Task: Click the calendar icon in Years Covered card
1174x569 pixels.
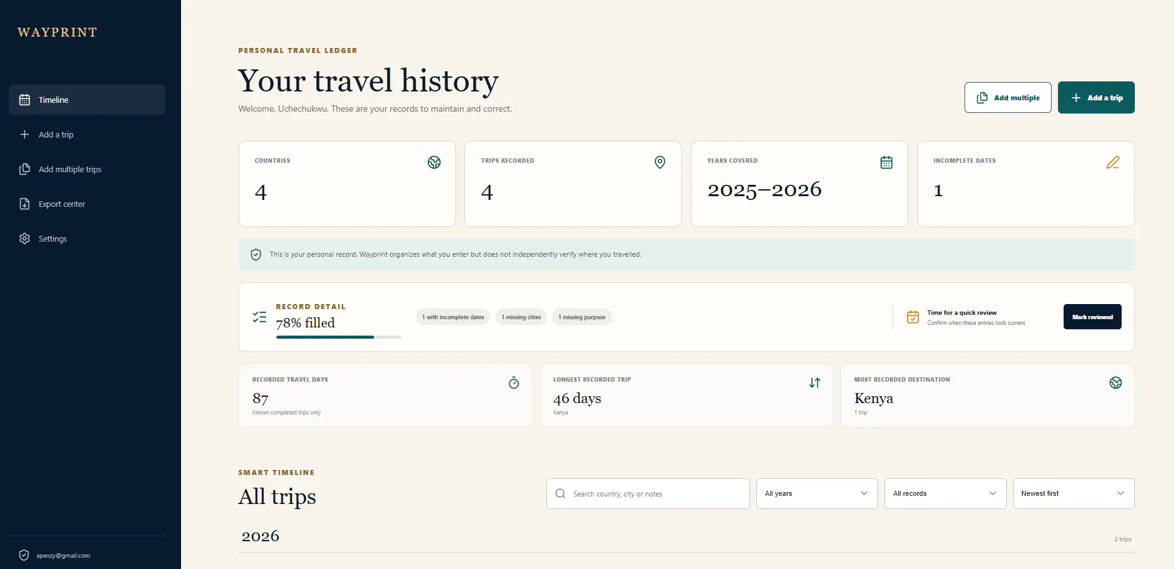Action: (x=886, y=162)
